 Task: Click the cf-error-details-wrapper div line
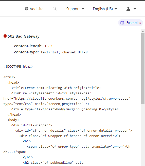click(74, 130)
